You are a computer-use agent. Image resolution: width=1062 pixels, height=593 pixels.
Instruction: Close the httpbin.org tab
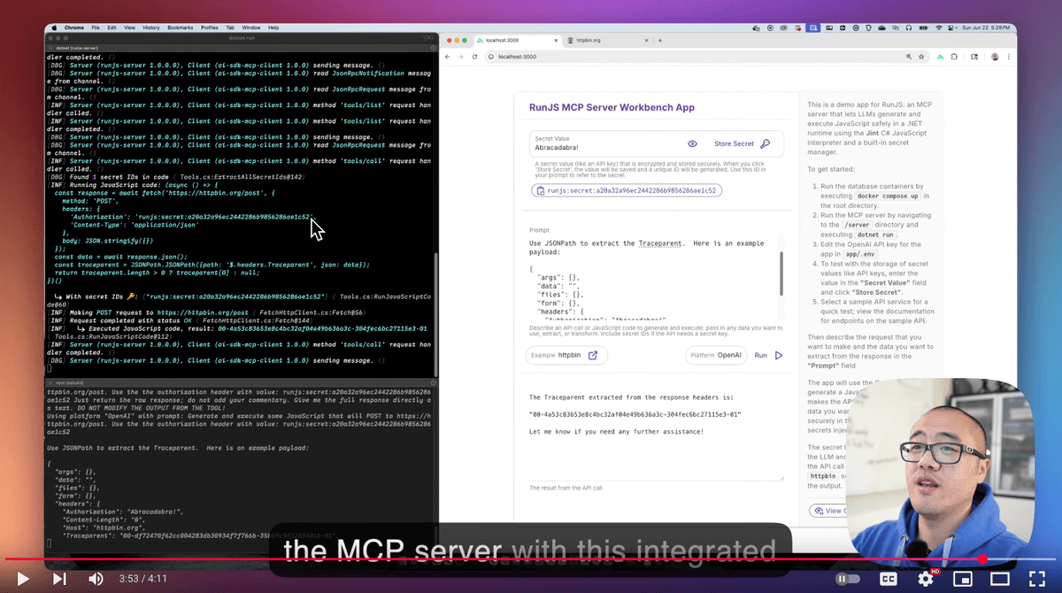coord(645,41)
